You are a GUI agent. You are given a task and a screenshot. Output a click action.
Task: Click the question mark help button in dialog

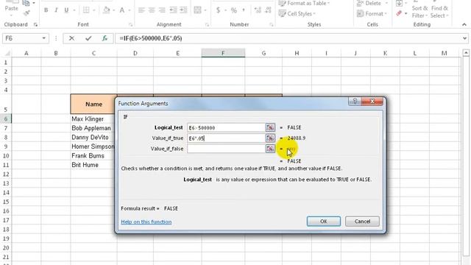click(x=355, y=102)
